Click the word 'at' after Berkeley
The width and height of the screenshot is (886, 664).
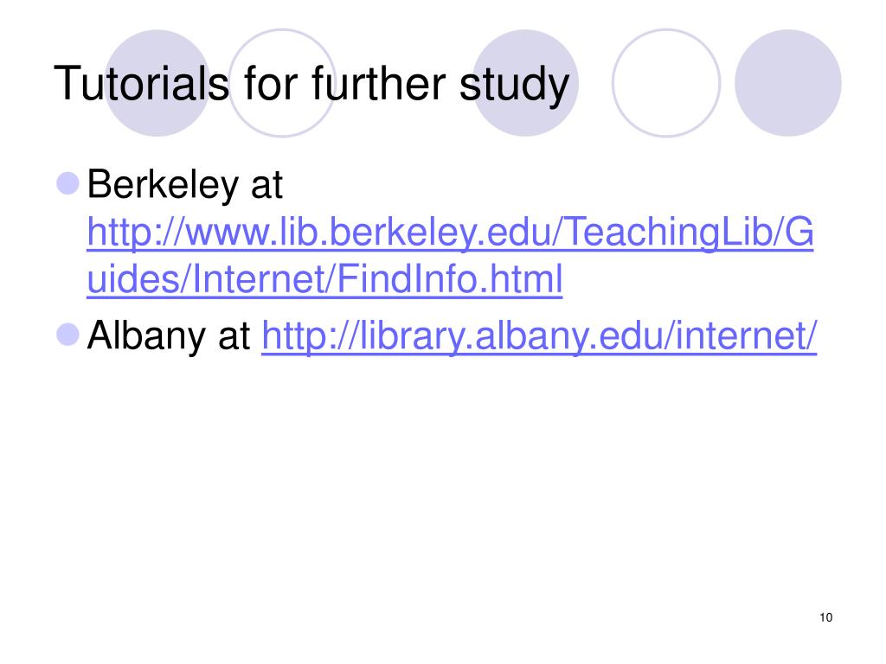[x=266, y=187]
